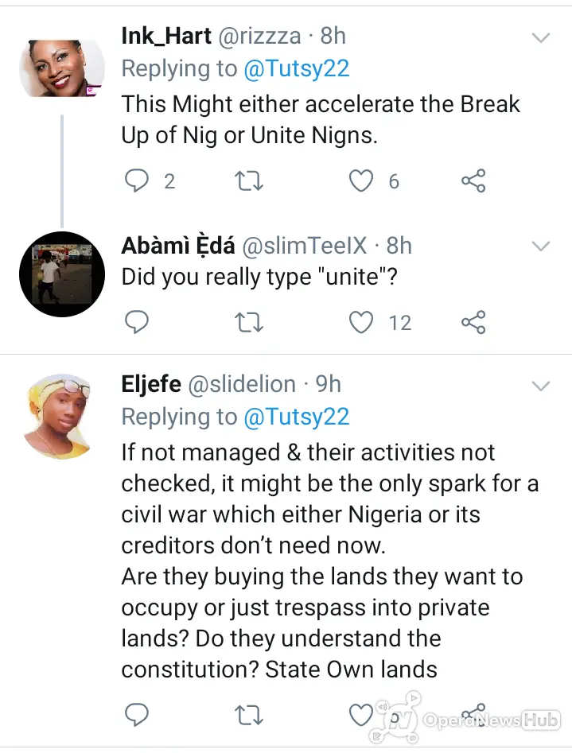
Task: View Abàmì Ẹdá's profile avatar
Action: pyautogui.click(x=62, y=274)
